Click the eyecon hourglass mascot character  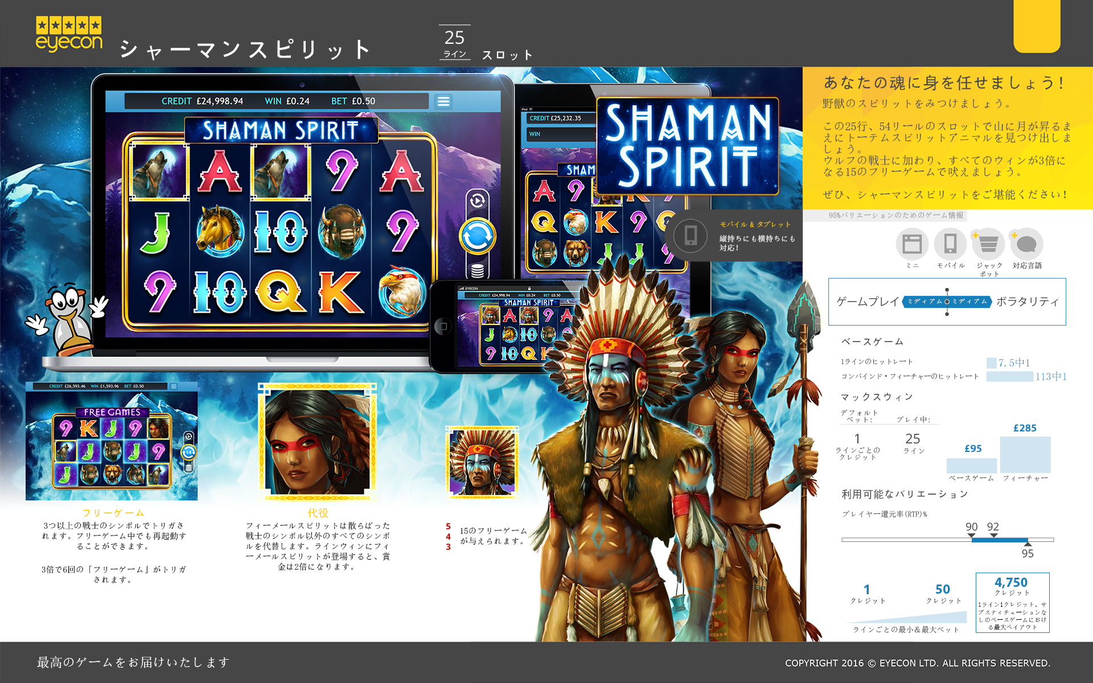68,319
